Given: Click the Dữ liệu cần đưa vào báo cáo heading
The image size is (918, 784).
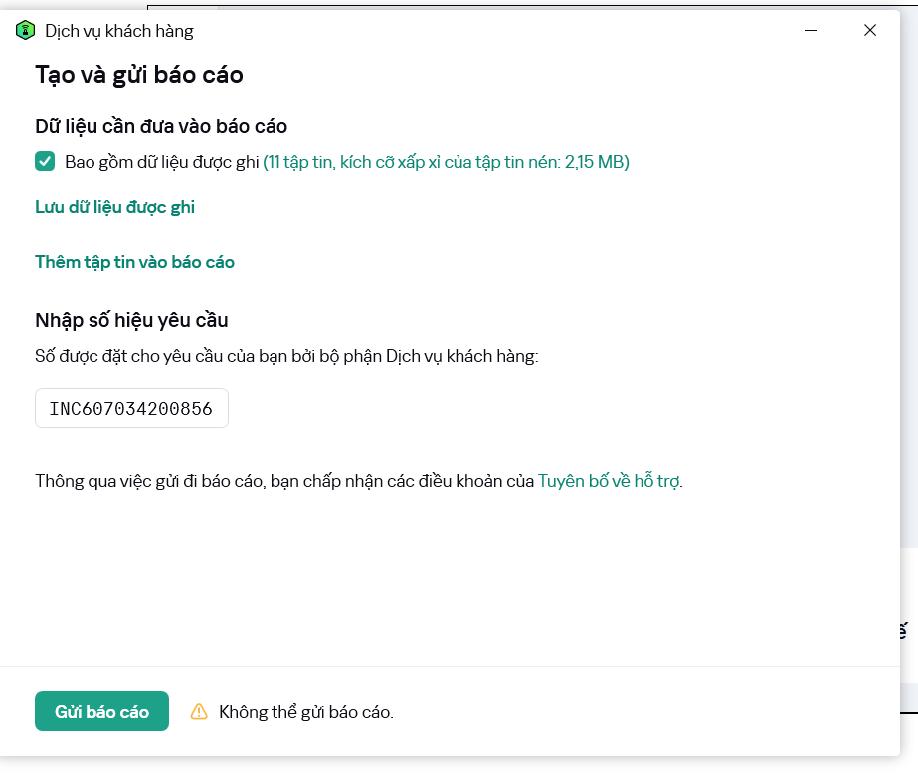Looking at the screenshot, I should 161,126.
